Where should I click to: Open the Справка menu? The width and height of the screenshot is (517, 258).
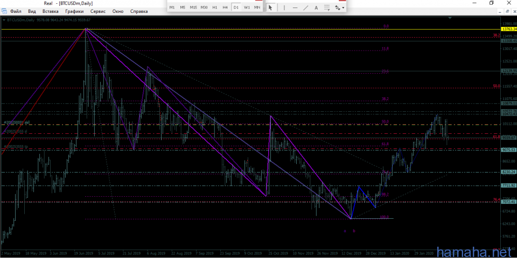point(139,11)
